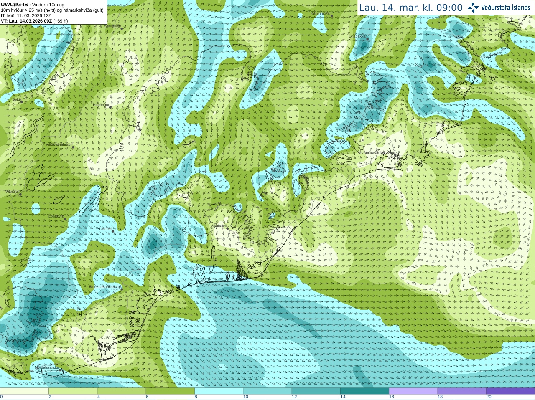
Task: Click the 'UWC/IG-IS' model name in info box
Action: (14, 5)
